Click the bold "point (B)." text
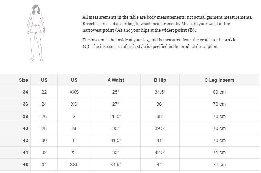The height and width of the screenshot is (173, 261). coord(186,30)
